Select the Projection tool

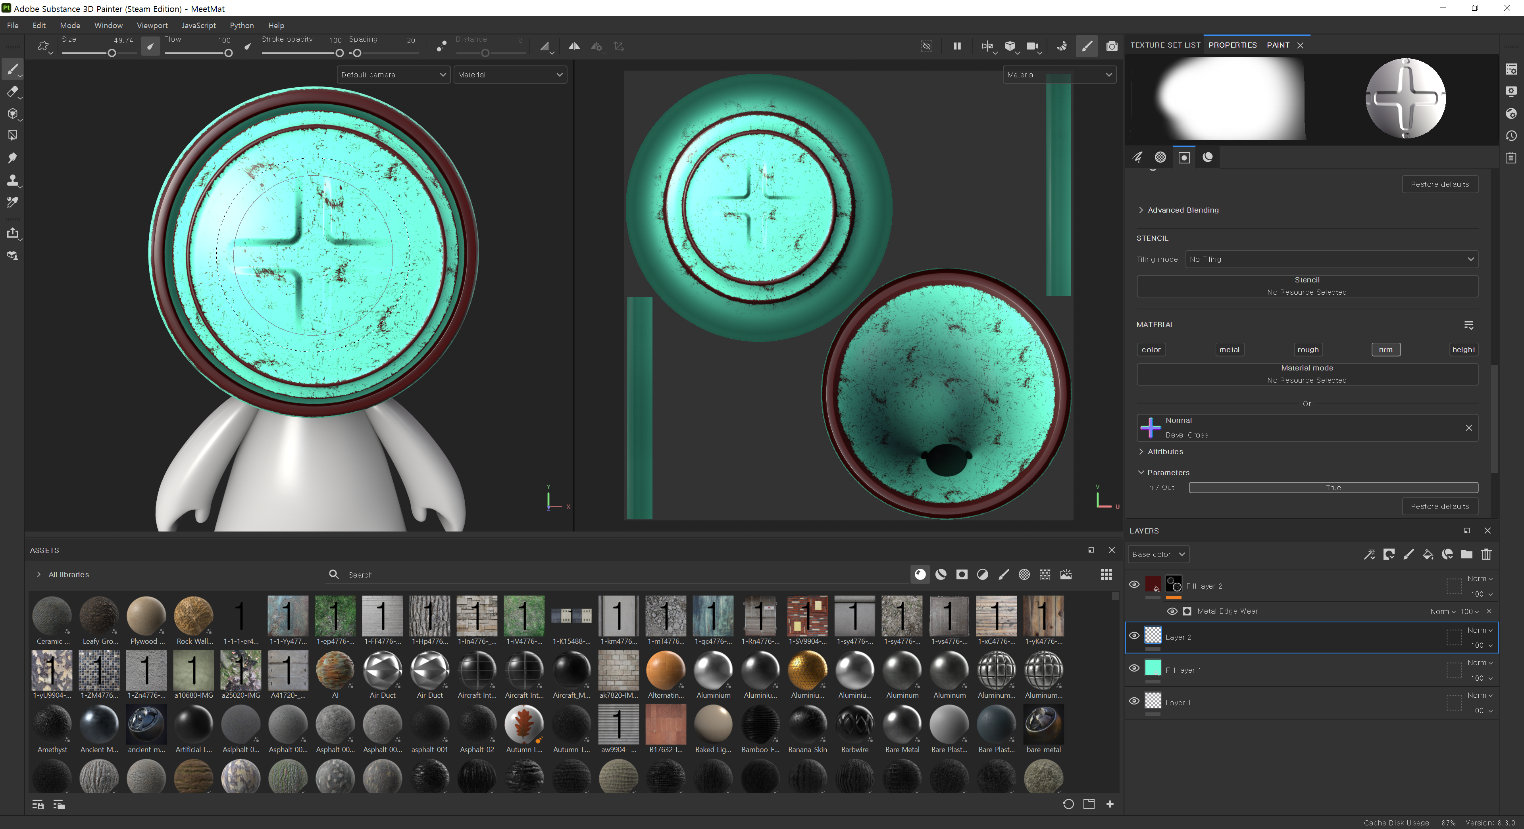click(x=12, y=113)
